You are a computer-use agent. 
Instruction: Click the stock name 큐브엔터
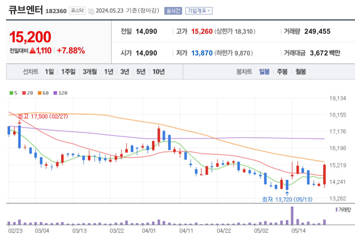26,10
